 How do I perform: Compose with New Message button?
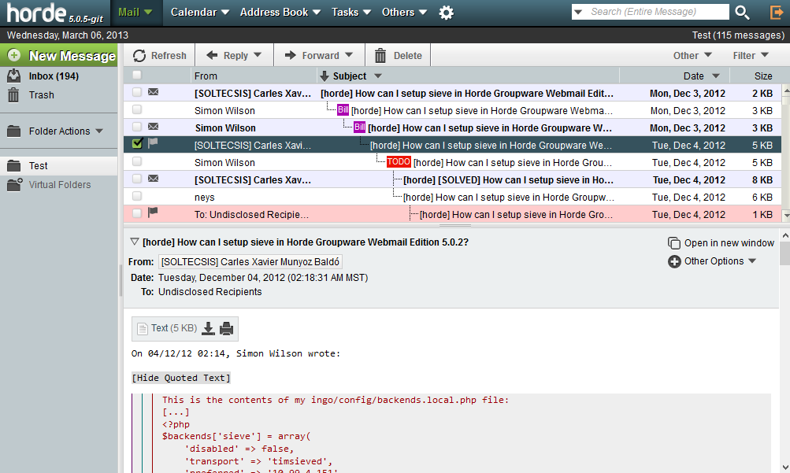click(58, 55)
